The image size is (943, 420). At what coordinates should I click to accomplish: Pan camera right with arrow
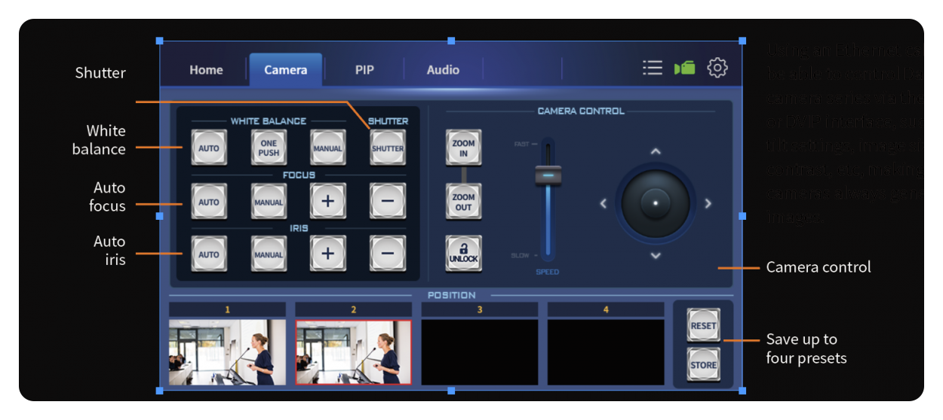click(708, 203)
